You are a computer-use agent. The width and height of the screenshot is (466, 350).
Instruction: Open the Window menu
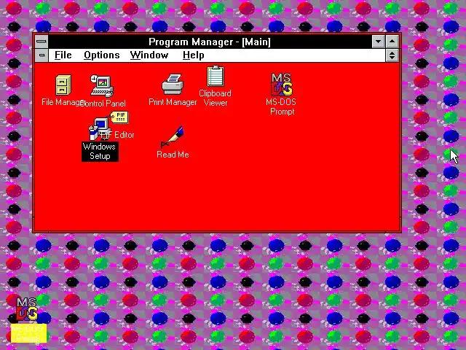(149, 55)
